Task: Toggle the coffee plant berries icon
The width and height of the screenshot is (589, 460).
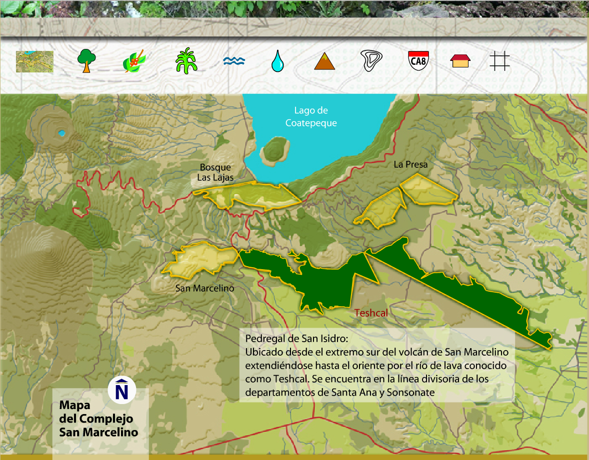Action: click(x=134, y=61)
